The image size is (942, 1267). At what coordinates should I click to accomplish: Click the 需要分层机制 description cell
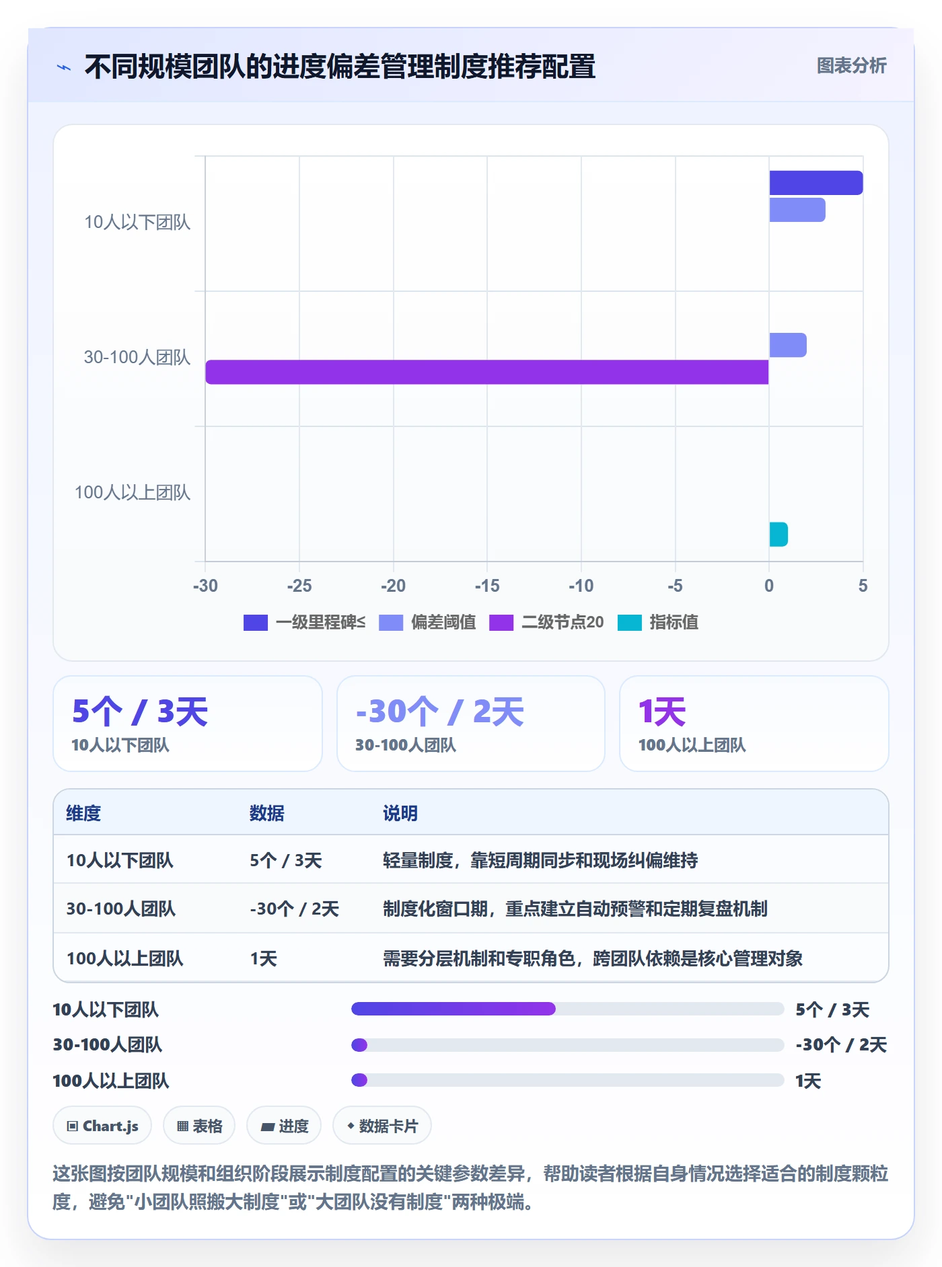(x=593, y=958)
